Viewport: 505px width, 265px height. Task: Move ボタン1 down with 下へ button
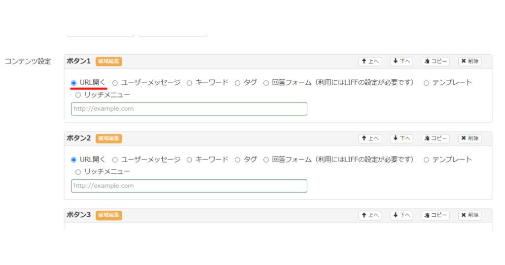(x=401, y=61)
